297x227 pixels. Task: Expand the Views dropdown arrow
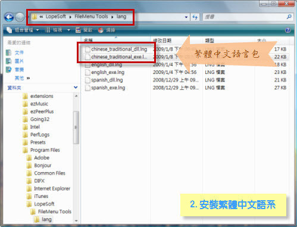[x=68, y=30]
